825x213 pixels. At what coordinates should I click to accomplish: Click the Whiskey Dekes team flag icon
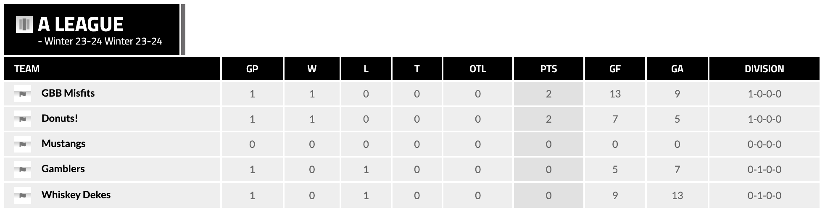[23, 195]
